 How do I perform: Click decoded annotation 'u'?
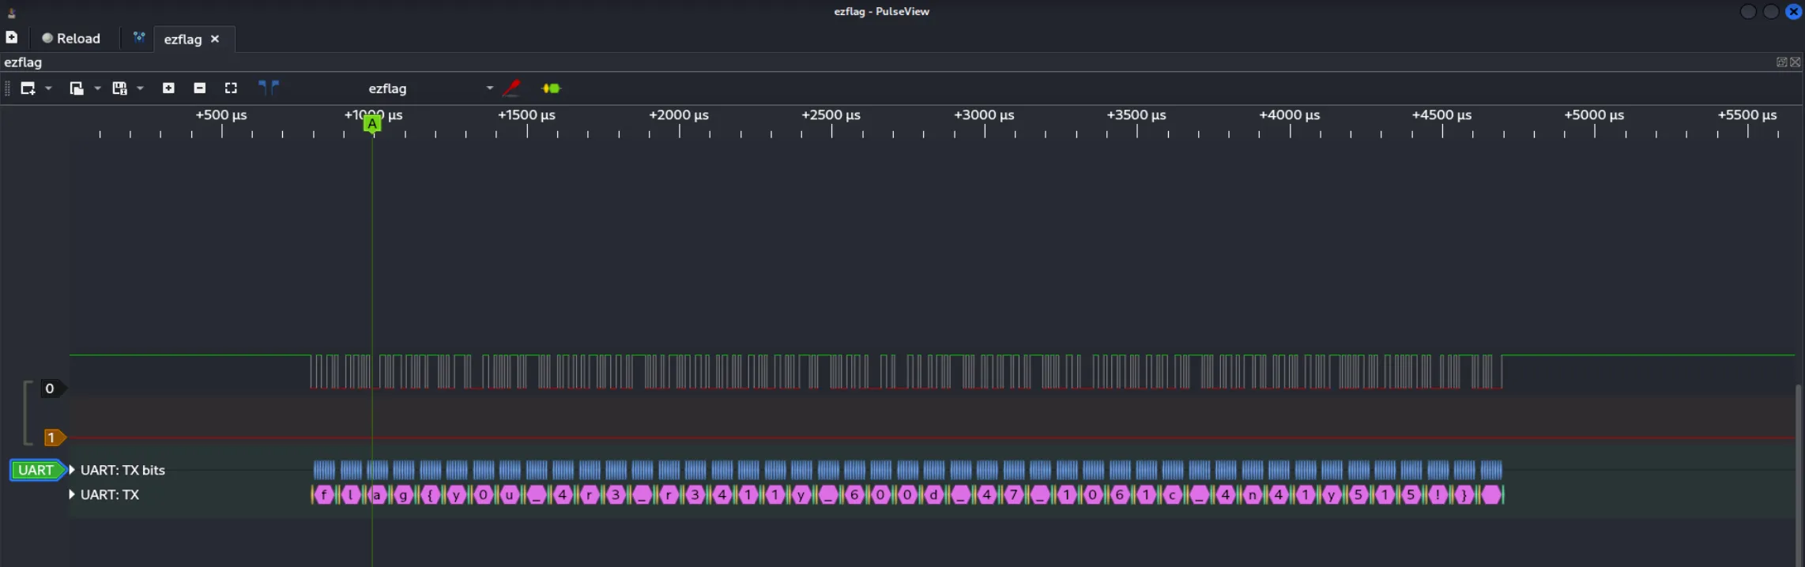[510, 495]
